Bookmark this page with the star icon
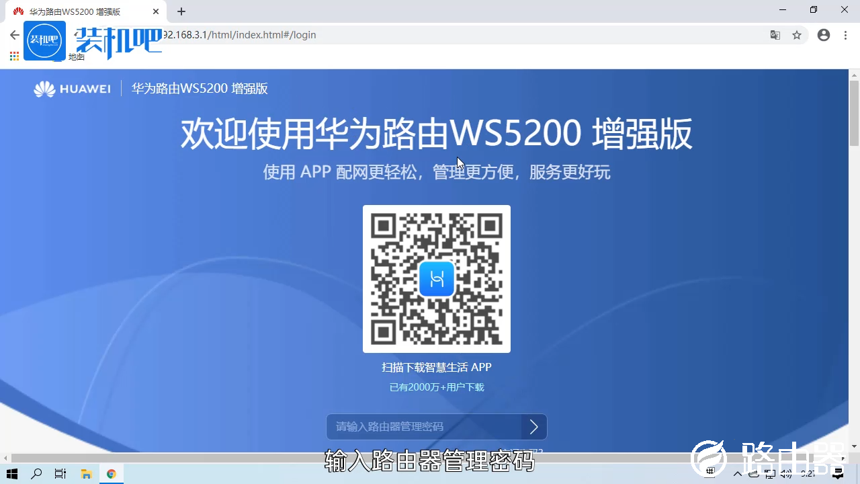This screenshot has height=484, width=860. 797,35
